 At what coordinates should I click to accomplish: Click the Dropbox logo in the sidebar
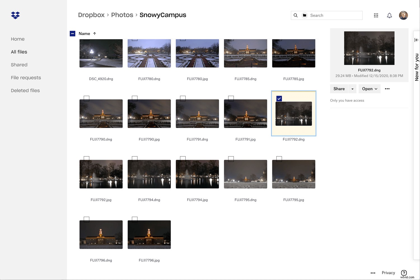coord(15,15)
